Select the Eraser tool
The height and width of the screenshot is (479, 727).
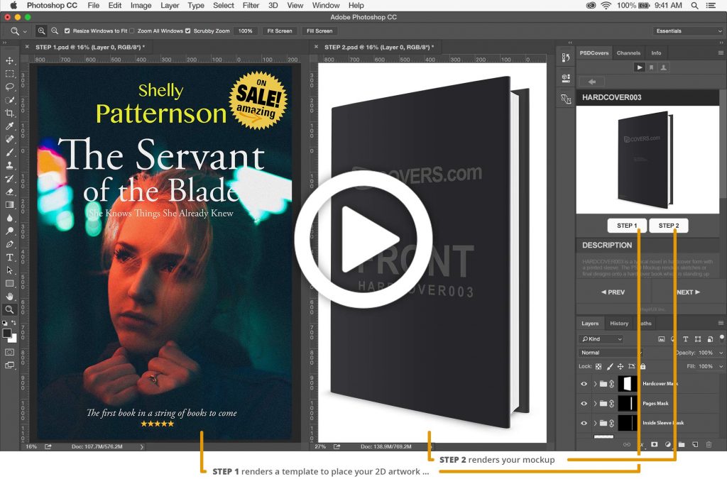click(x=9, y=192)
